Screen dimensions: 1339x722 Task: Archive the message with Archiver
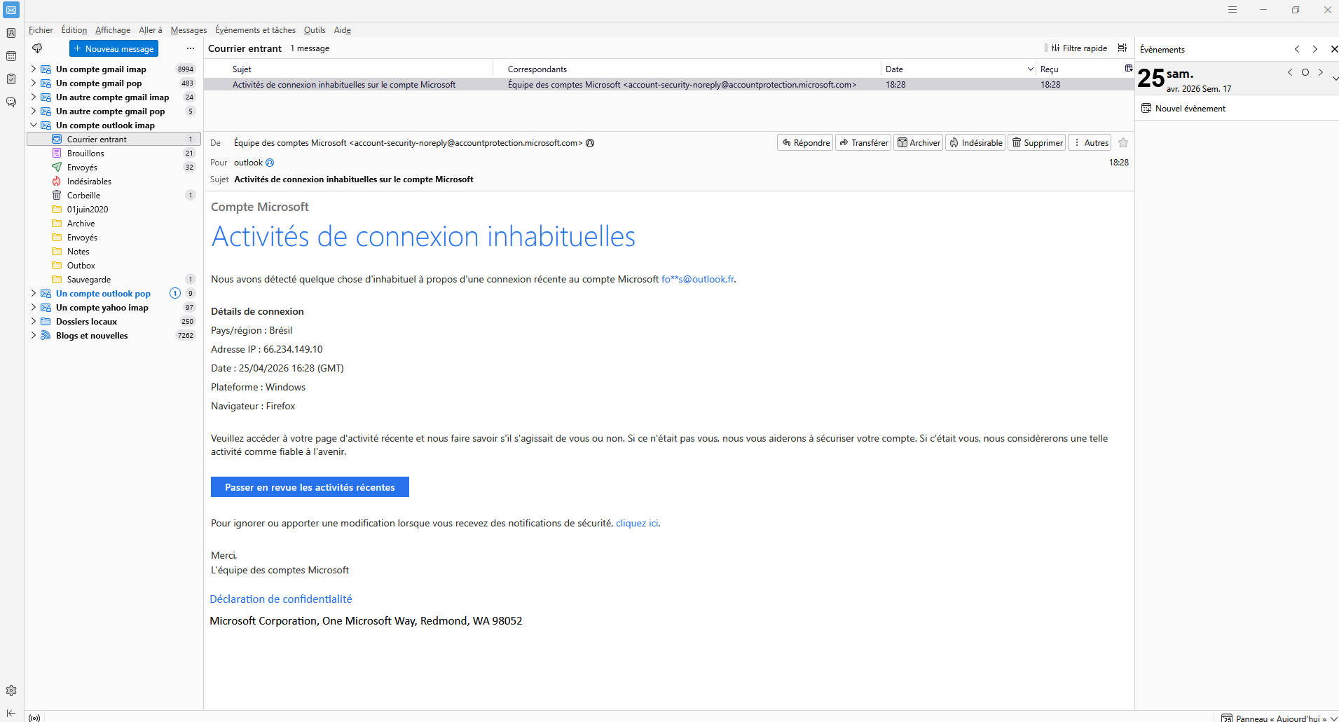[x=919, y=143]
